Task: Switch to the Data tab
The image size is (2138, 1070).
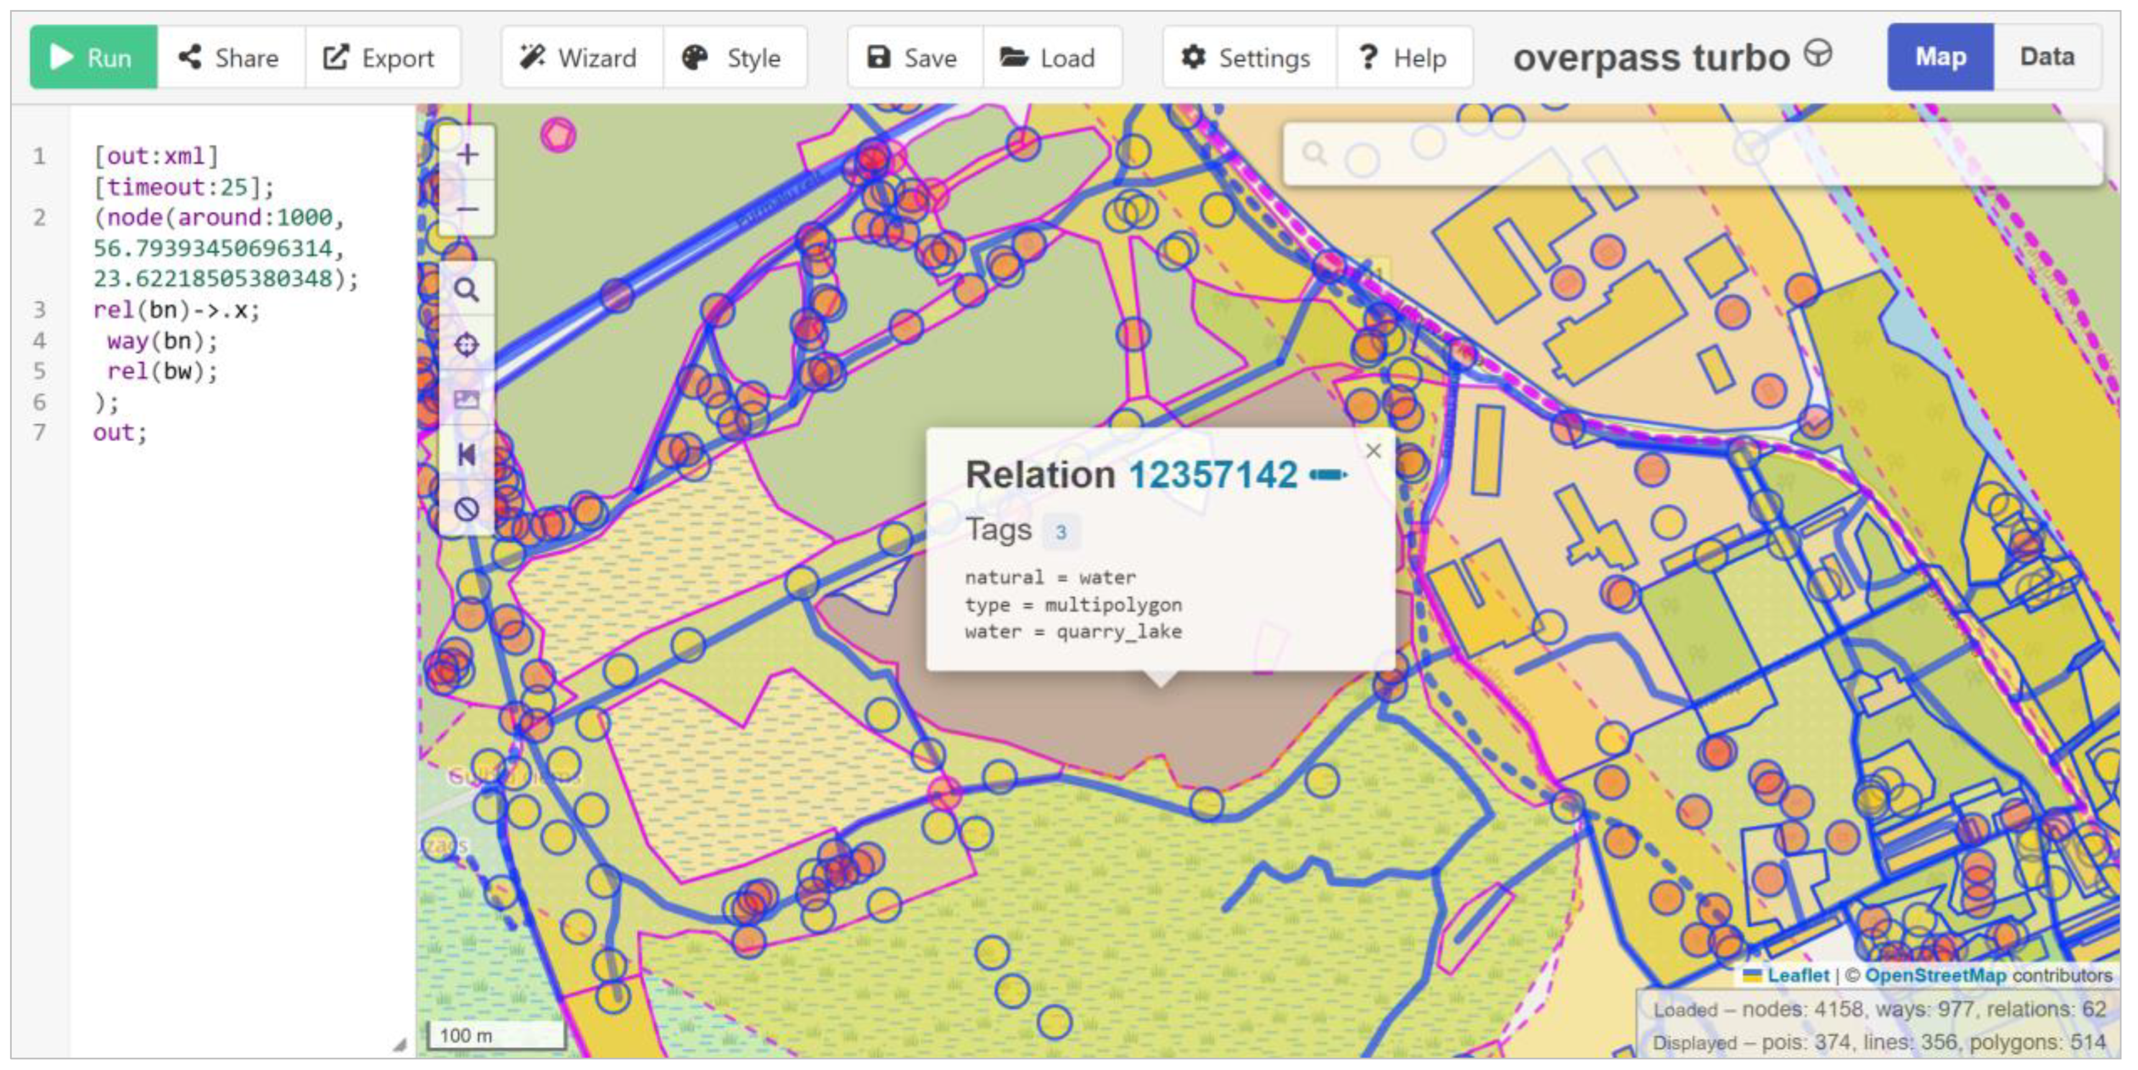Action: 2046,56
